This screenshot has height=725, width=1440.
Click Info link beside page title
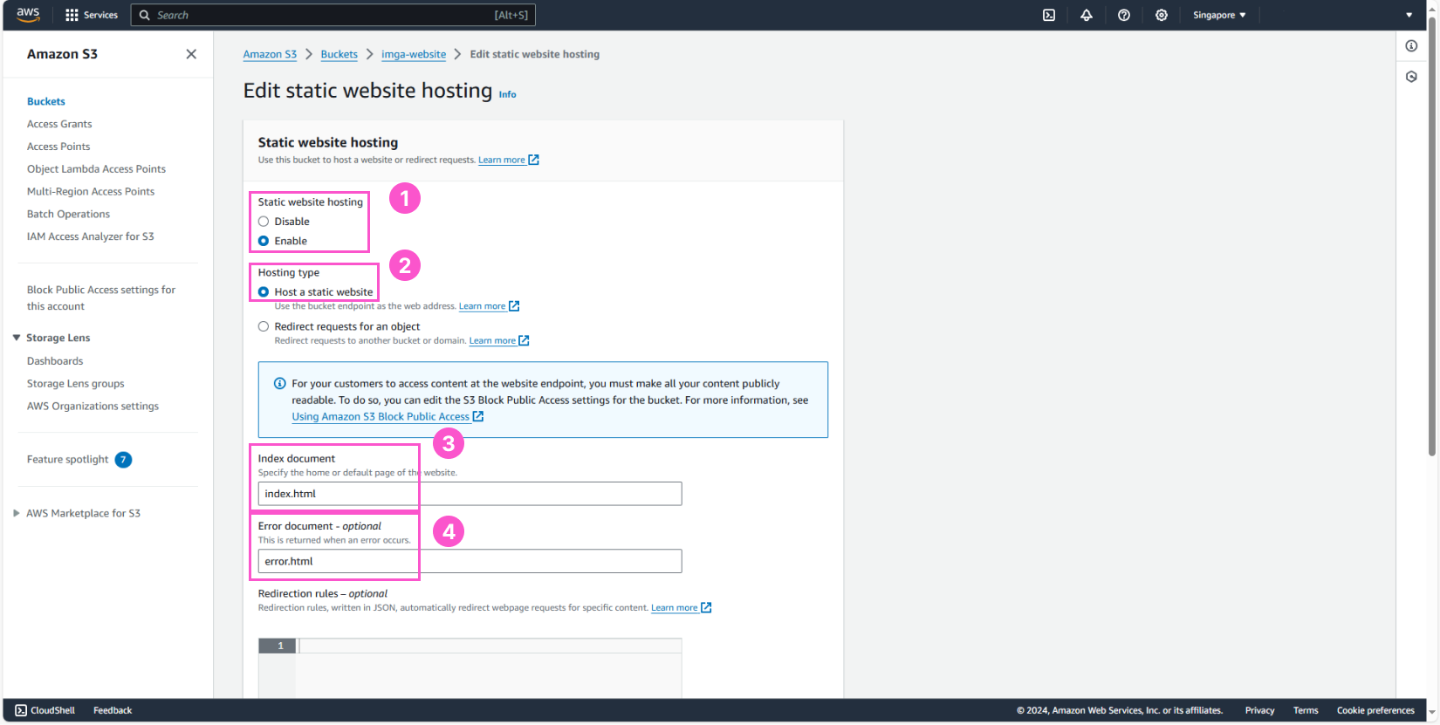tap(508, 94)
